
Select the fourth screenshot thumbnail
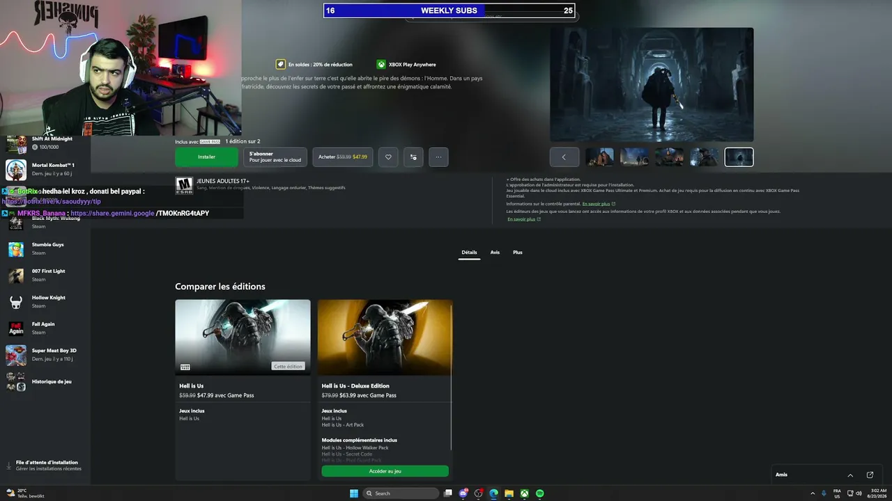click(705, 157)
